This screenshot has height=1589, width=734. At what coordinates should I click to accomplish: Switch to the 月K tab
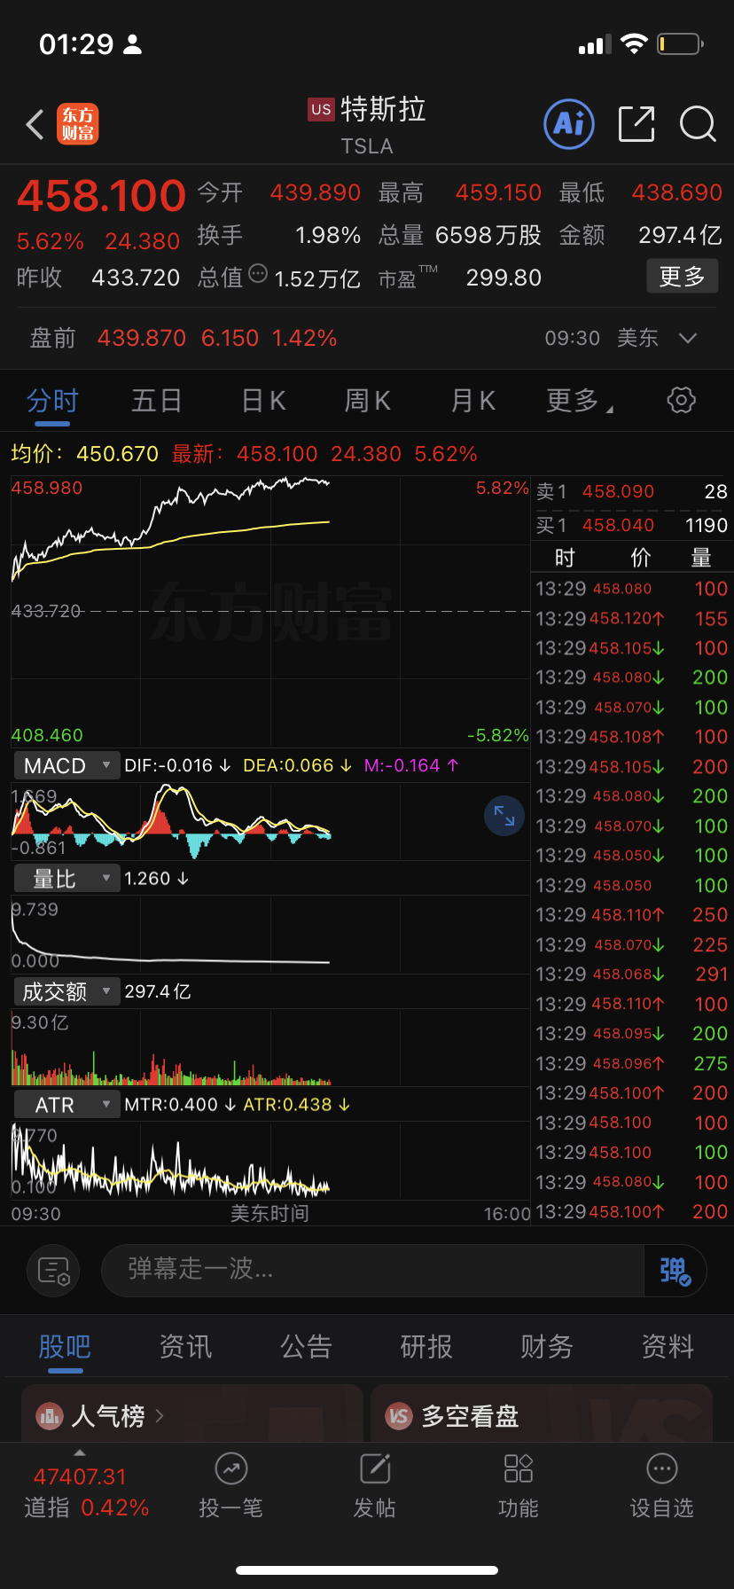pyautogui.click(x=473, y=401)
